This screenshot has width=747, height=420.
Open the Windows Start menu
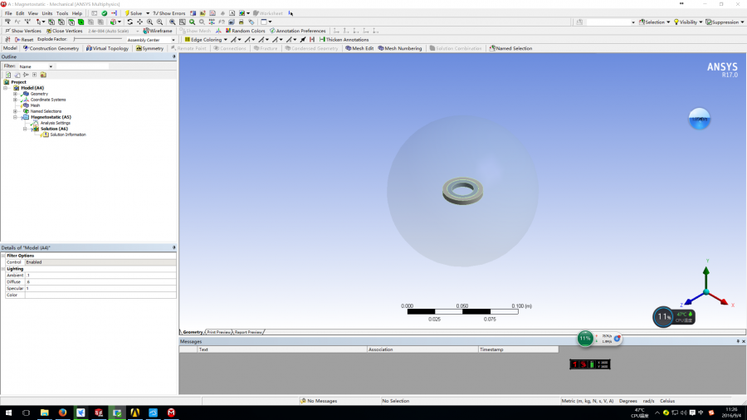[x=8, y=413]
